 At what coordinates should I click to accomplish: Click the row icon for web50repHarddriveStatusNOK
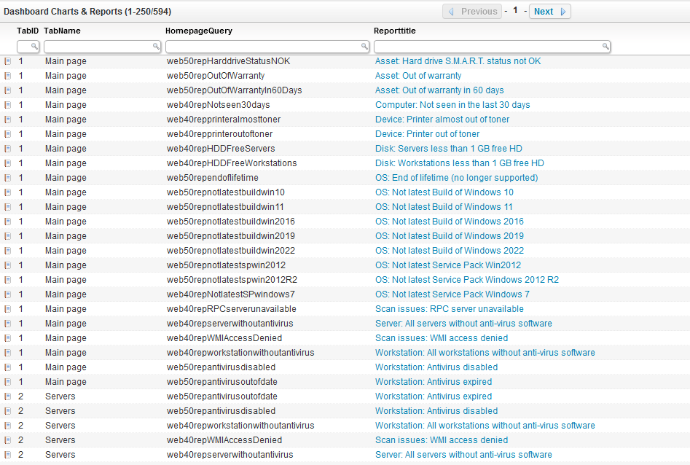tap(7, 61)
